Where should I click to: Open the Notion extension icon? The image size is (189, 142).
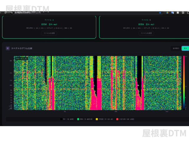click(x=183, y=13)
